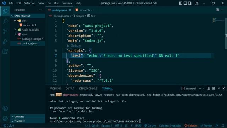Click Prettier in the status bar
This screenshot has height=128, width=227.
pyautogui.click(x=206, y=126)
